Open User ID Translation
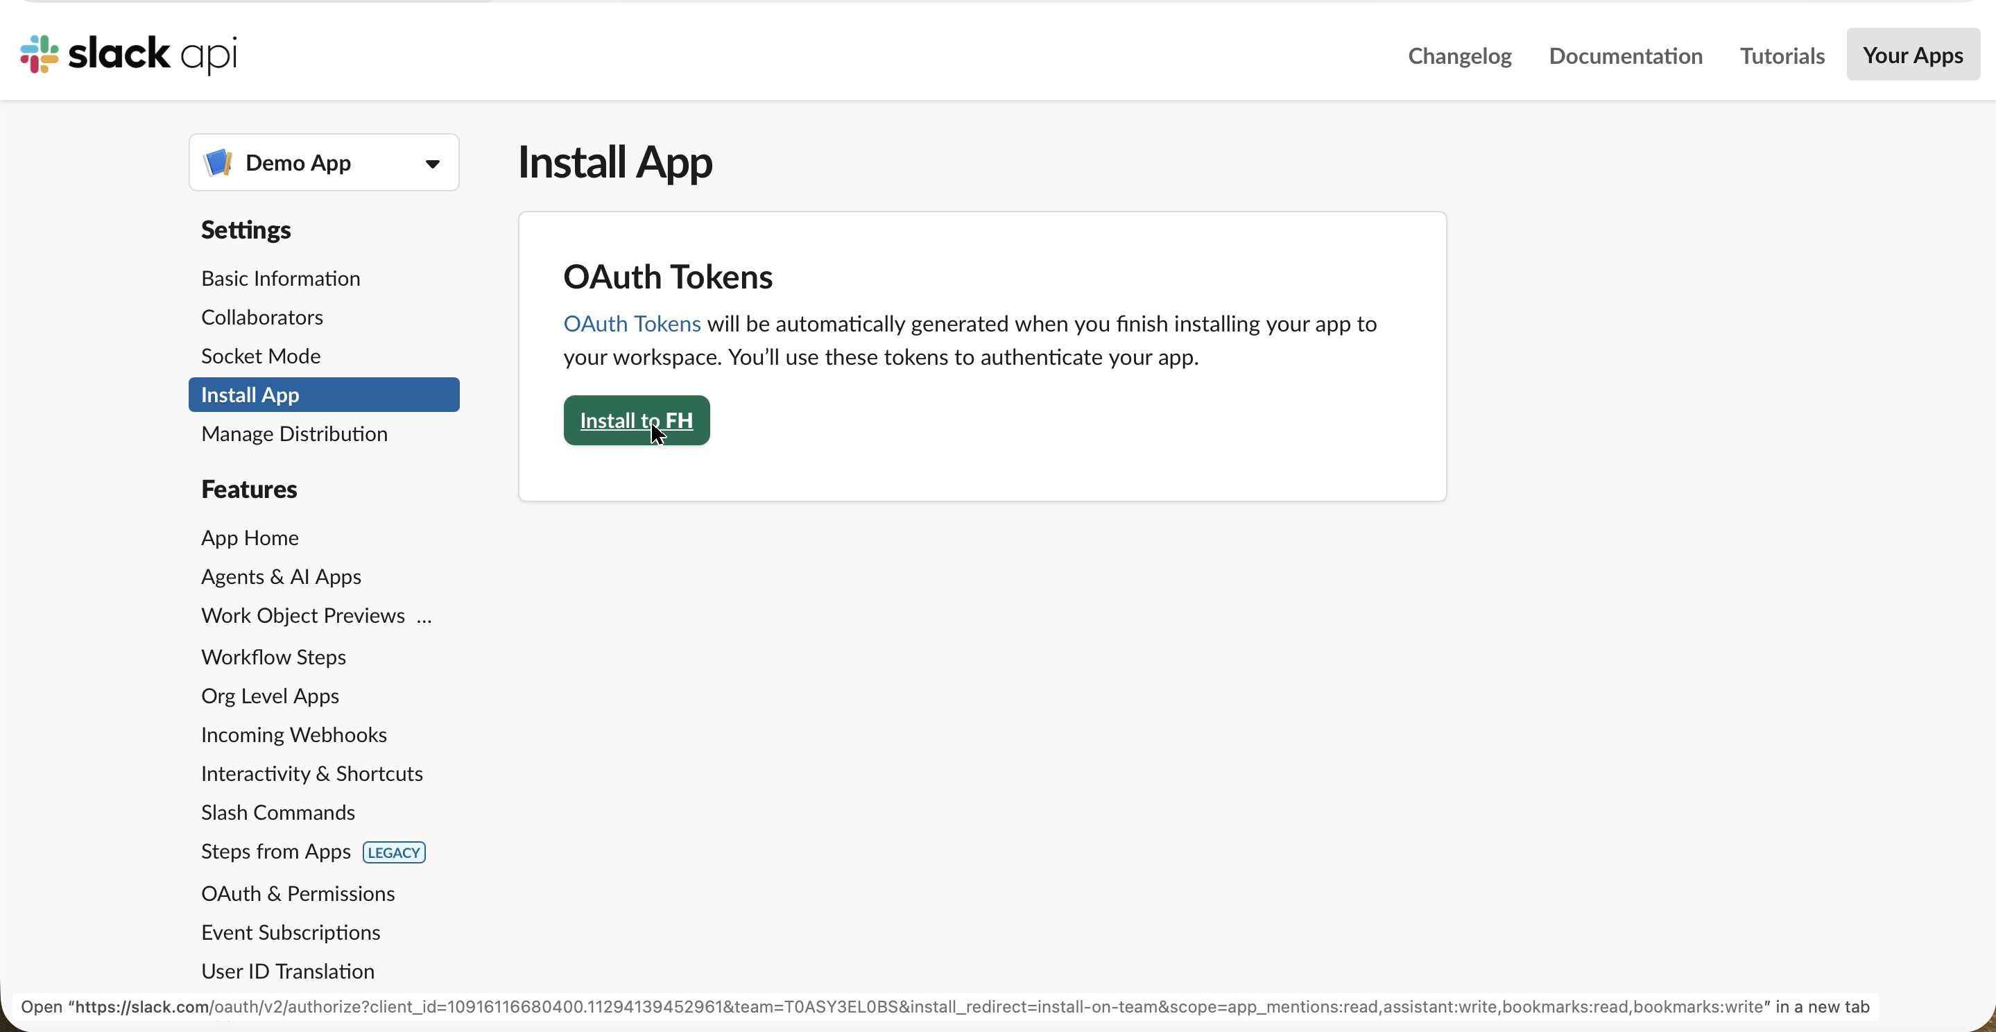Image resolution: width=1996 pixels, height=1032 pixels. (287, 971)
